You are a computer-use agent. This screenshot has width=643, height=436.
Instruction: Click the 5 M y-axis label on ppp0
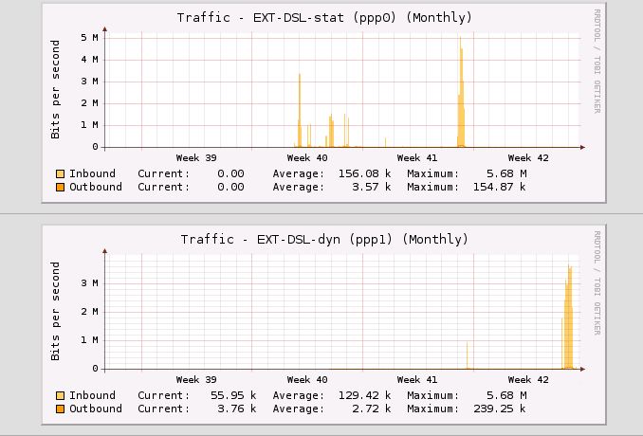90,38
